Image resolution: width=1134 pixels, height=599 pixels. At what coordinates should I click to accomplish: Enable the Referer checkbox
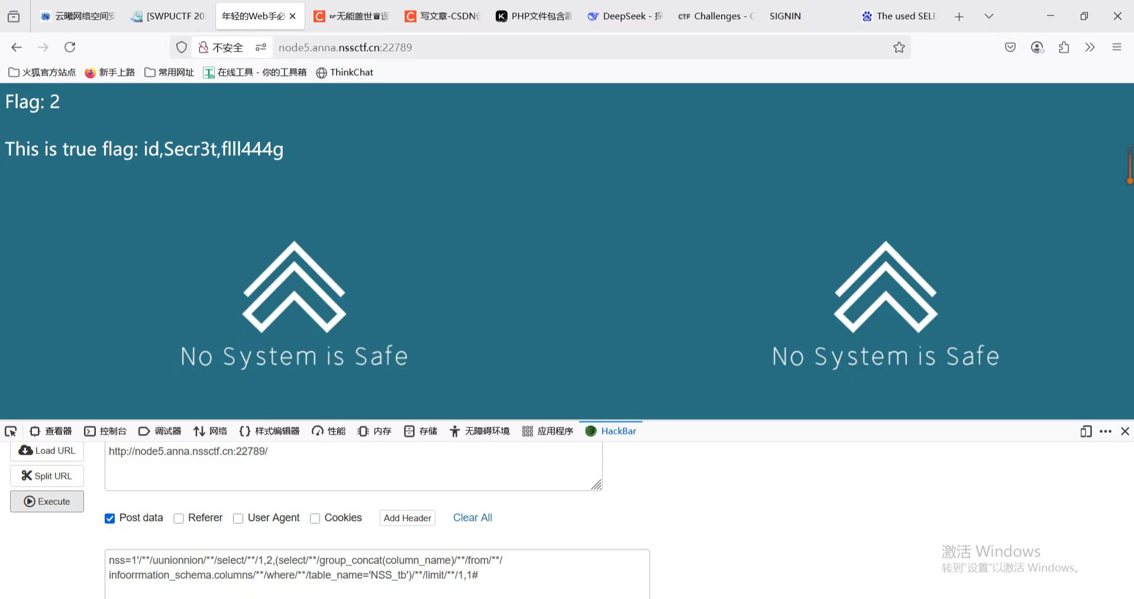(x=179, y=519)
